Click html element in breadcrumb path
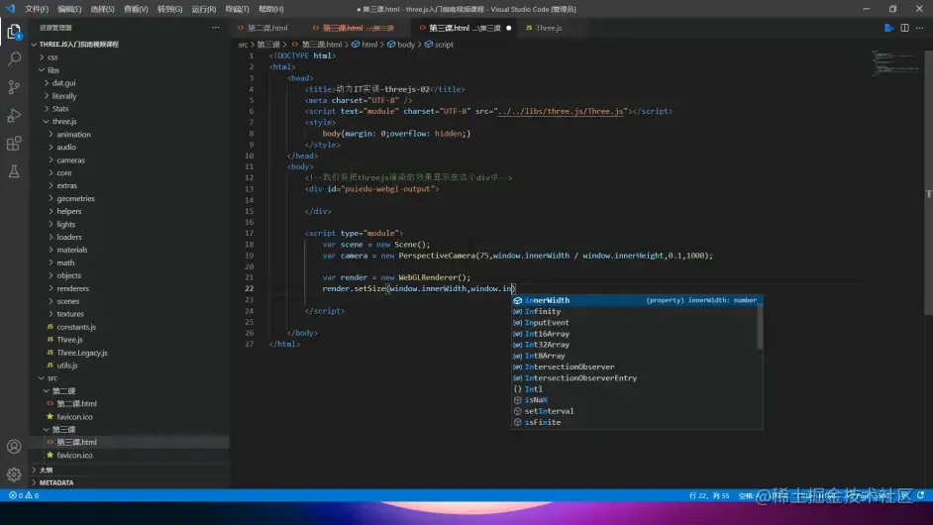 [x=369, y=45]
